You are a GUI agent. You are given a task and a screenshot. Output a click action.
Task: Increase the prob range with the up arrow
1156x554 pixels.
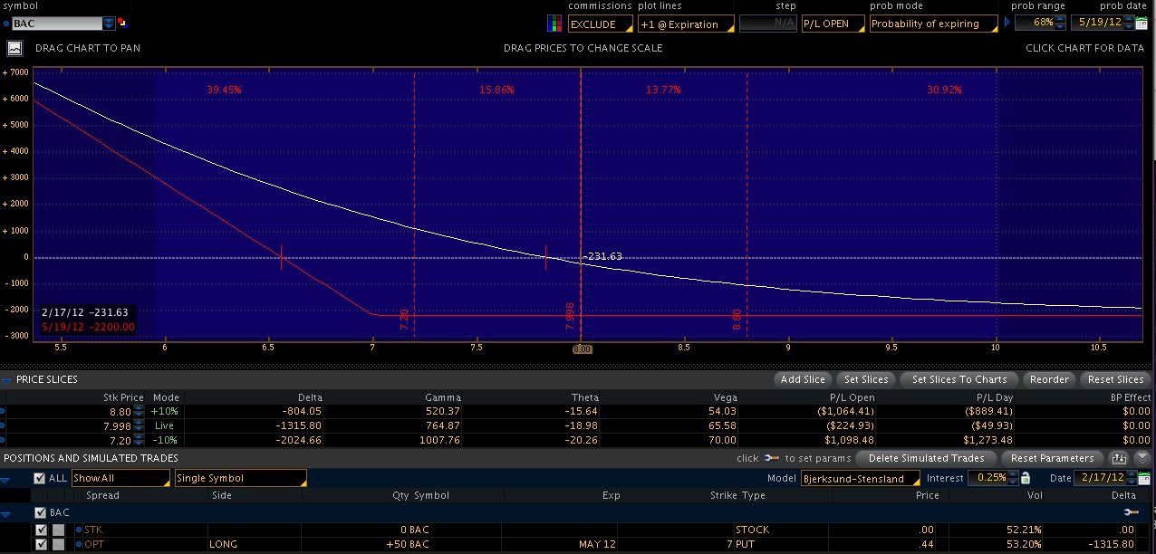click(x=1061, y=19)
